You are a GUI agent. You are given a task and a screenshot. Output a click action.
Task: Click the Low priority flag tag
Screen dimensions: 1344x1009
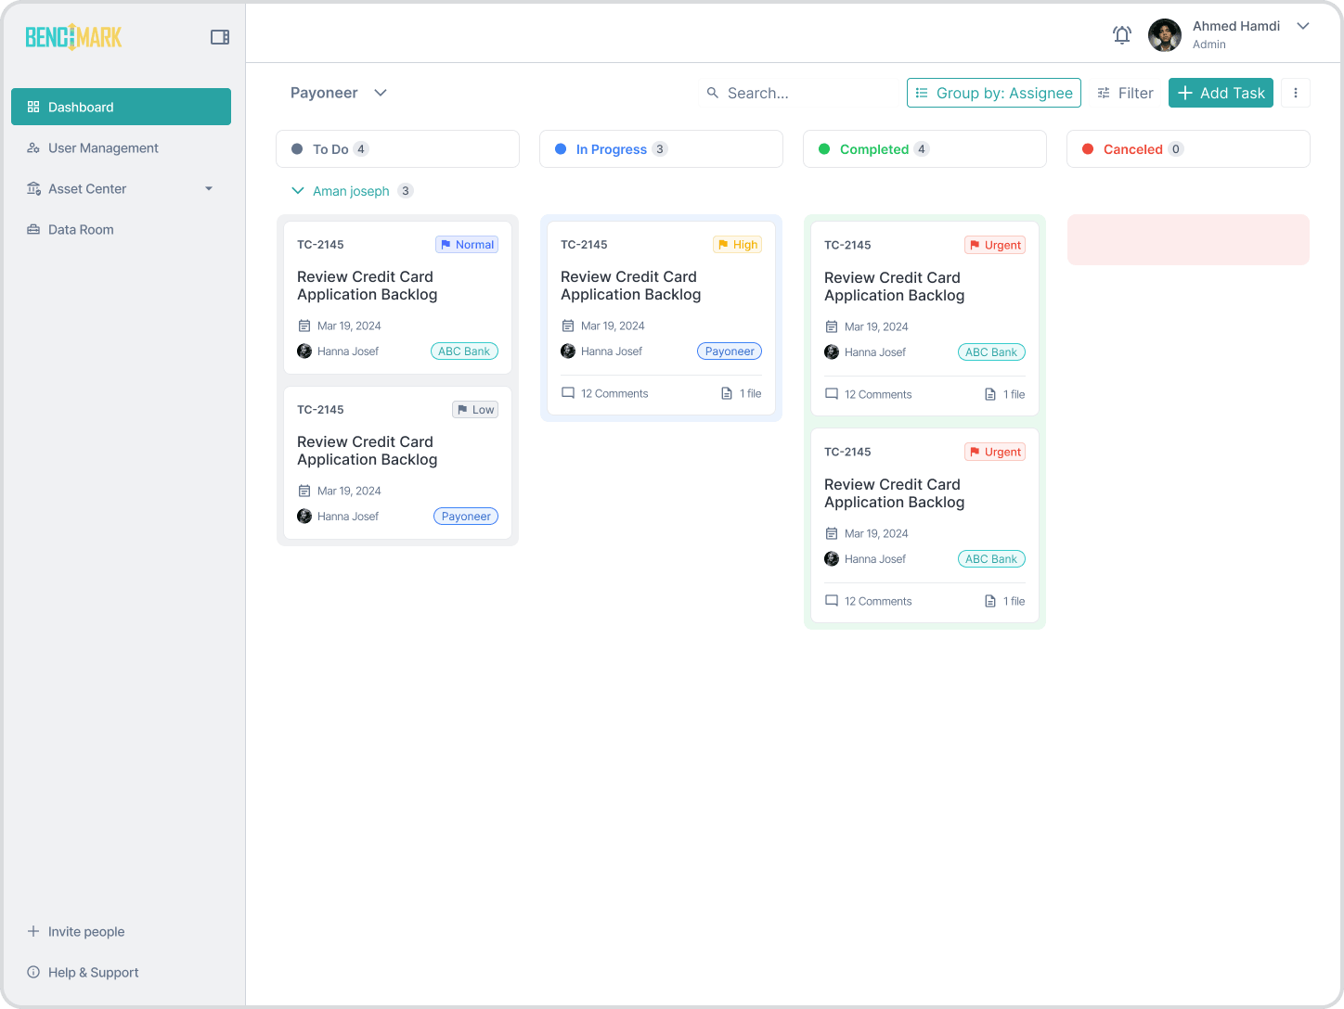click(x=475, y=410)
